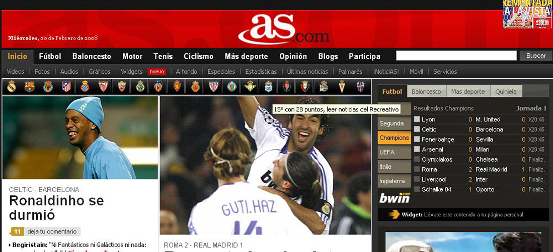The image size is (553, 252).
Task: Click the Atlético Madrid crest
Action: tap(66, 86)
